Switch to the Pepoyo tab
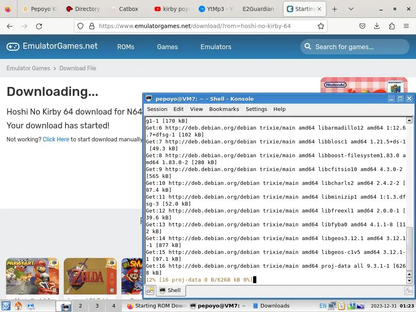Screen dimensions: 416x312 click(40, 9)
